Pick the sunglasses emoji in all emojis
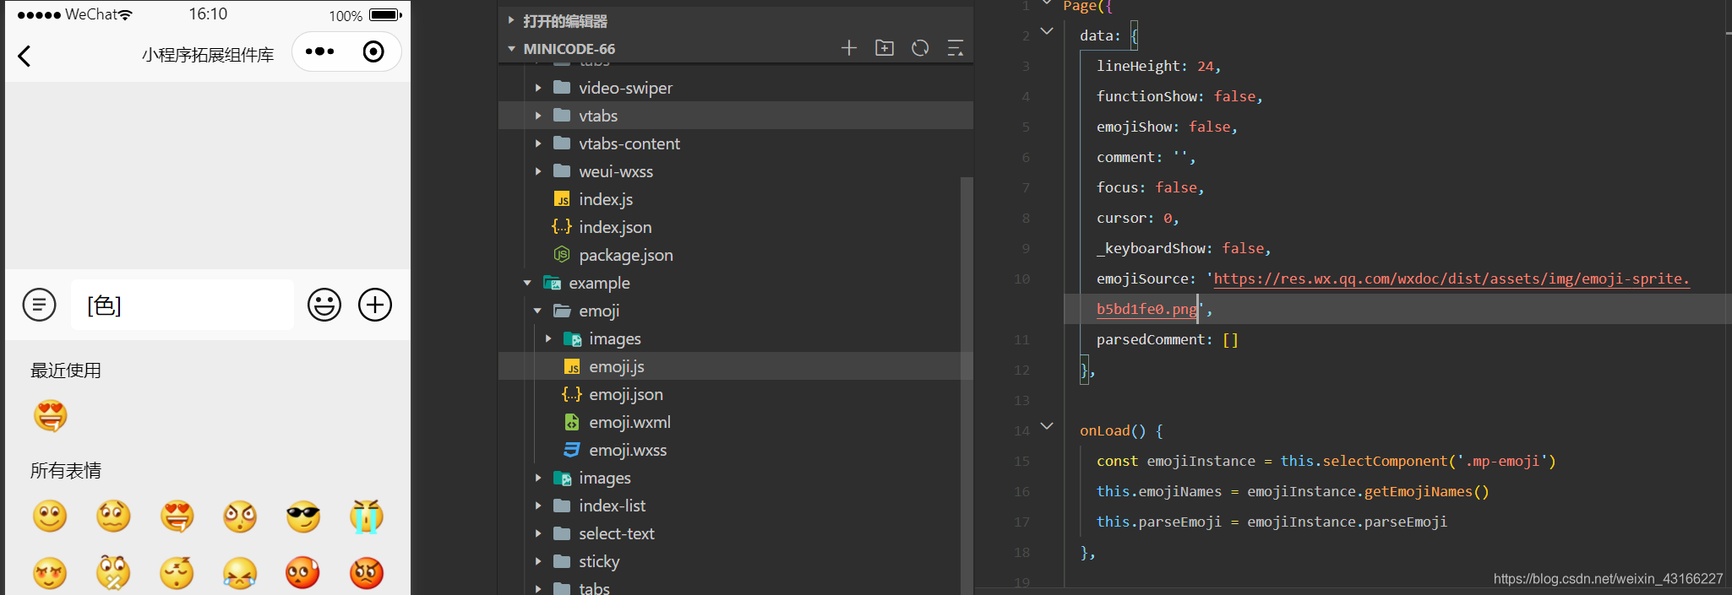Image resolution: width=1732 pixels, height=595 pixels. click(303, 517)
